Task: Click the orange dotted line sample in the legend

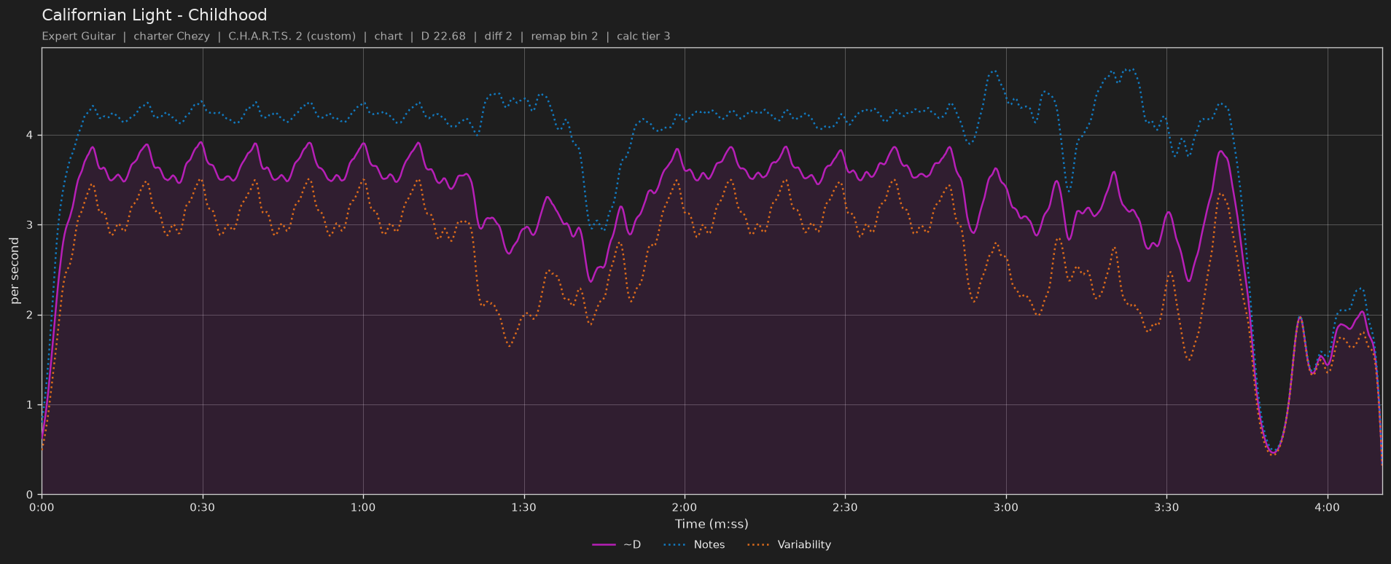Action: [x=759, y=545]
